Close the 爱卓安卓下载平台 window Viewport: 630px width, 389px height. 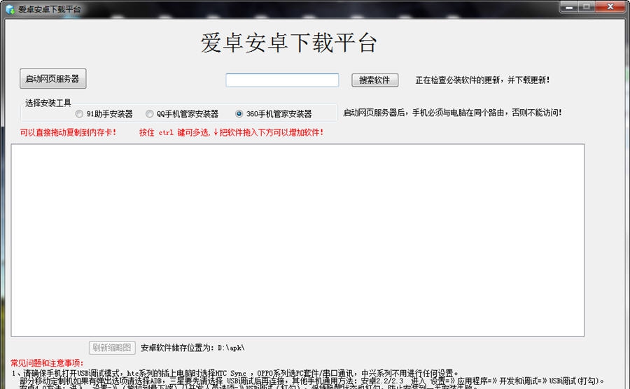[610, 7]
